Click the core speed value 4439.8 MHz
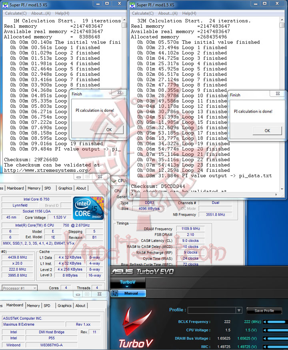Image resolution: width=288 pixels, height=350 pixels. 17,257
